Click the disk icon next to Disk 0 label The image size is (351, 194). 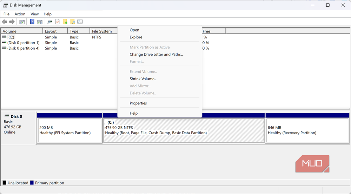7,116
